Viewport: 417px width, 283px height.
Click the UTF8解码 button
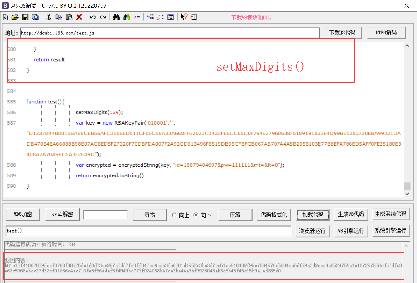pyautogui.click(x=386, y=32)
